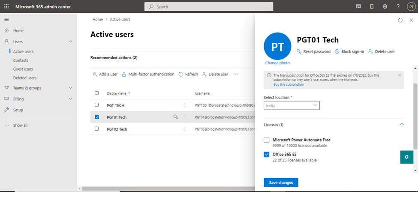Click the horizontal scrollbar under user list
Viewport: 418px width, 197px height.
(167, 188)
